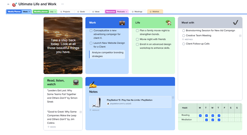The image size is (247, 135).
Task: Expand the Week dropdown in Weekly Planner
Action: (27, 12)
